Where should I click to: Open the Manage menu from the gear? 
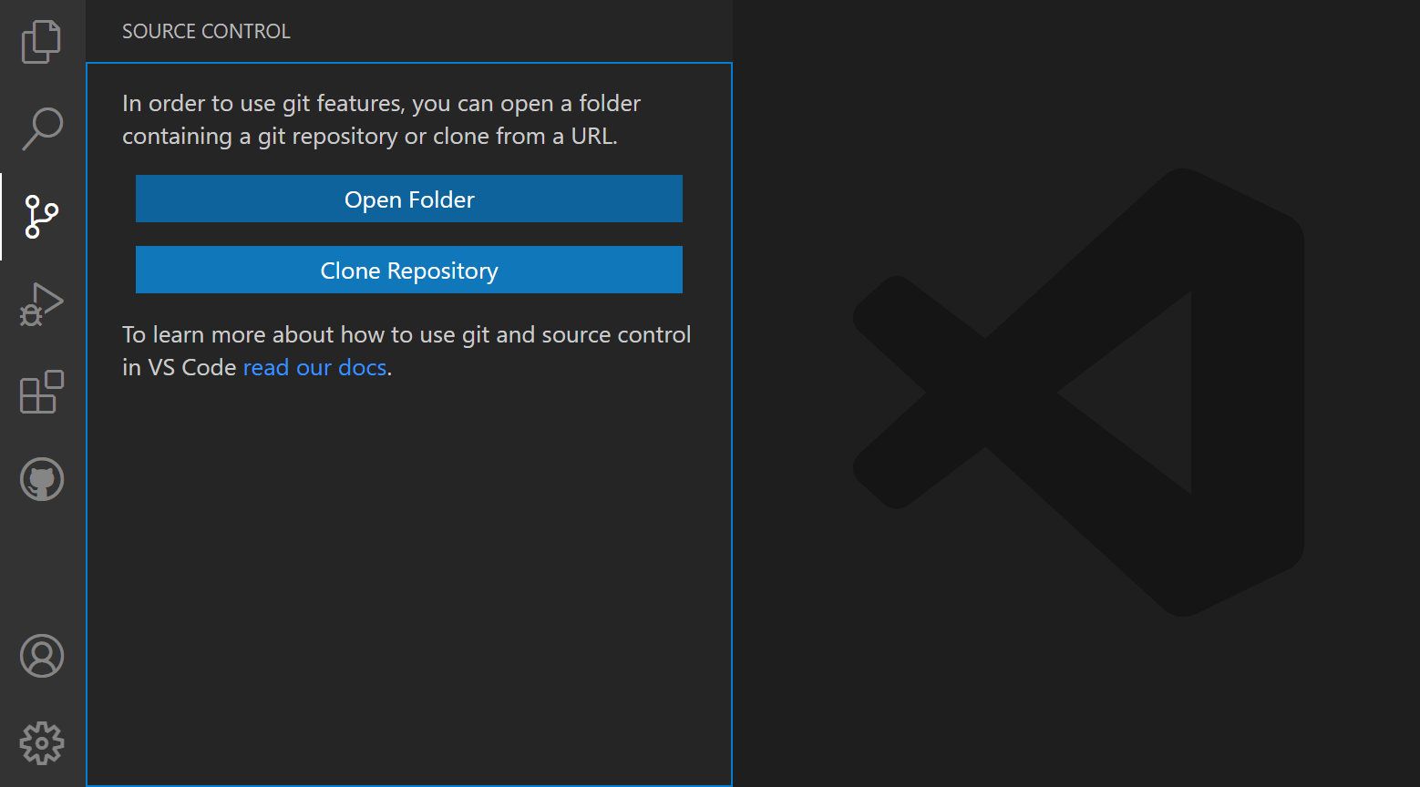pyautogui.click(x=41, y=742)
